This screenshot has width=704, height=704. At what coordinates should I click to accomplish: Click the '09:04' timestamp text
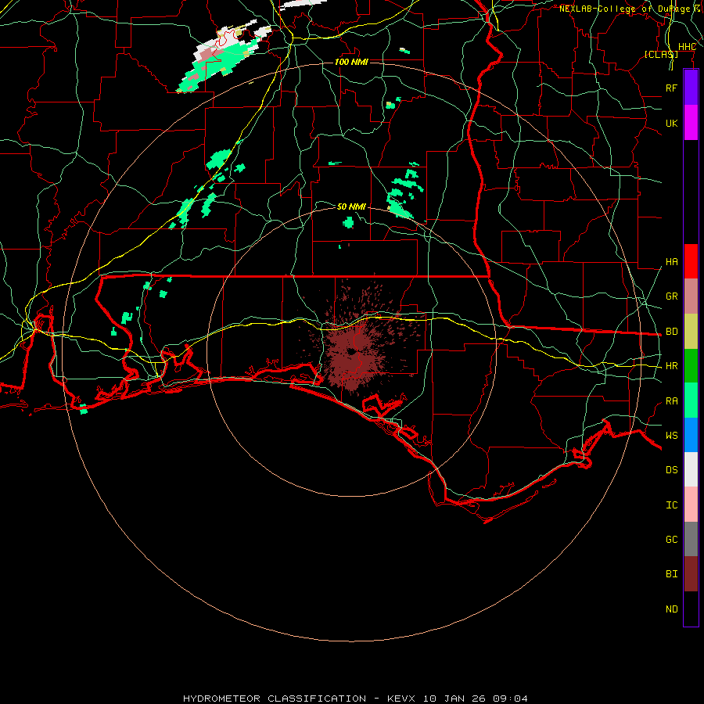[x=510, y=699]
